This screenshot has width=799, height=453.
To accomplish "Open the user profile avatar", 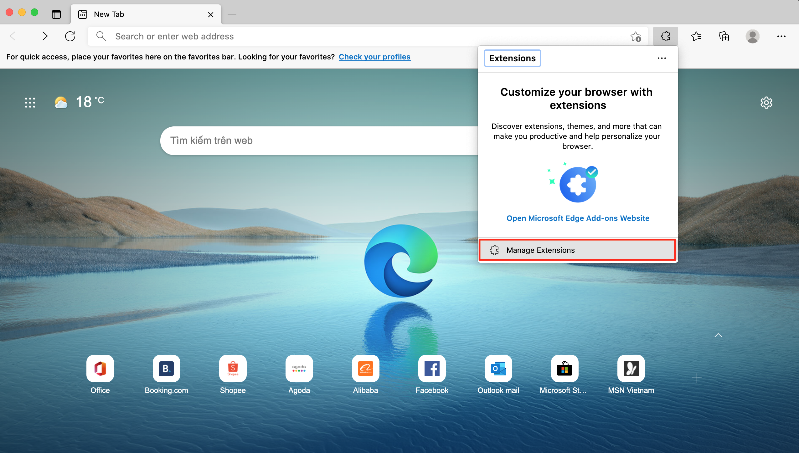I will click(x=752, y=36).
